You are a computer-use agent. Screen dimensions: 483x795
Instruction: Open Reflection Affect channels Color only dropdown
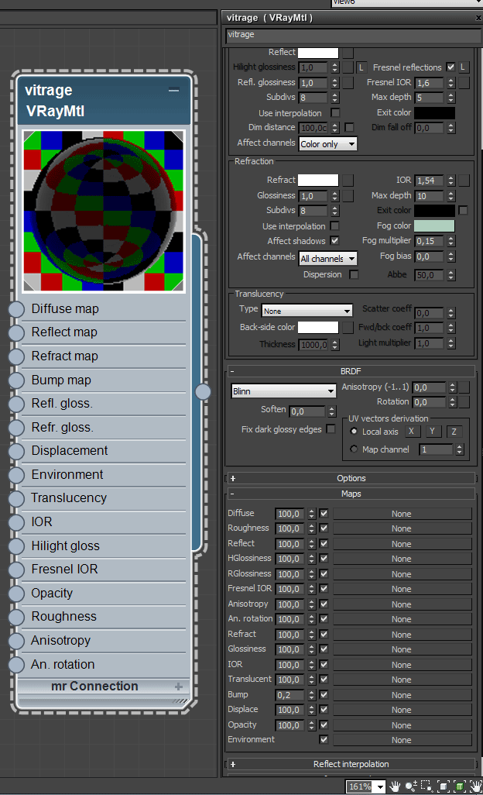click(328, 144)
